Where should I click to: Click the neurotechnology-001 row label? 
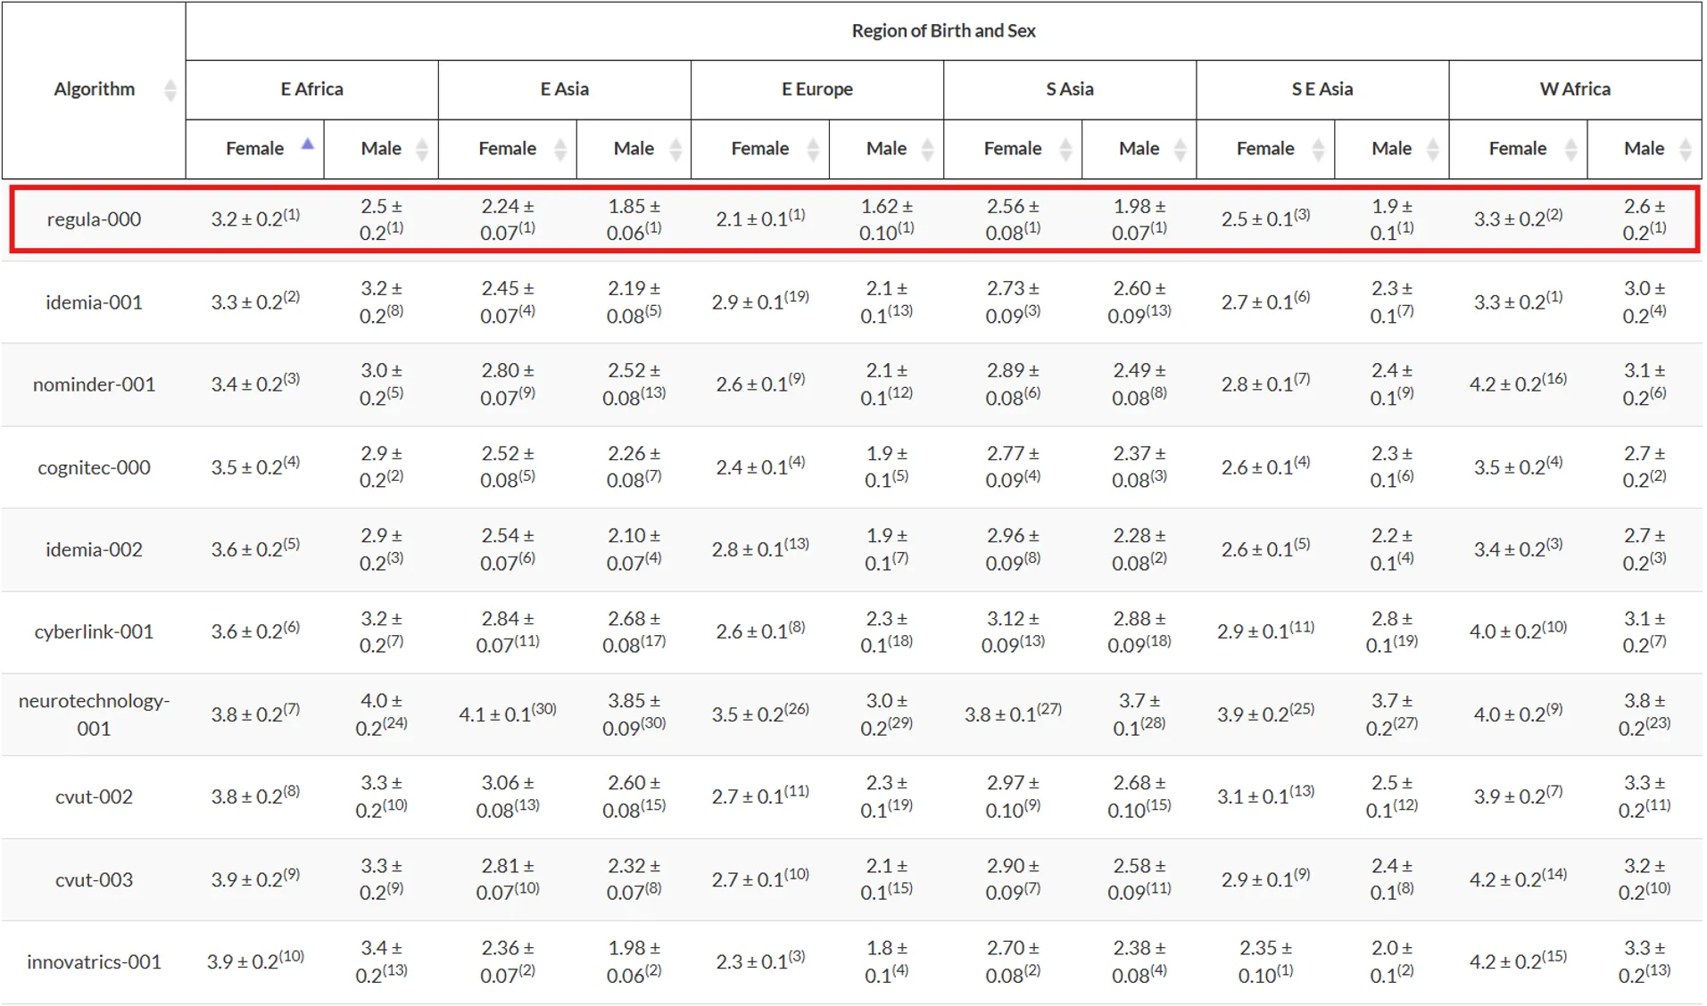pyautogui.click(x=95, y=713)
